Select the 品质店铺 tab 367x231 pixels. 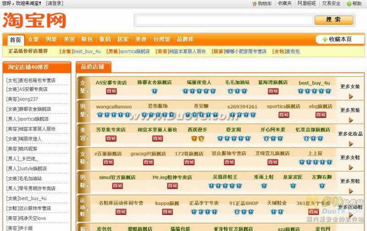click(94, 67)
